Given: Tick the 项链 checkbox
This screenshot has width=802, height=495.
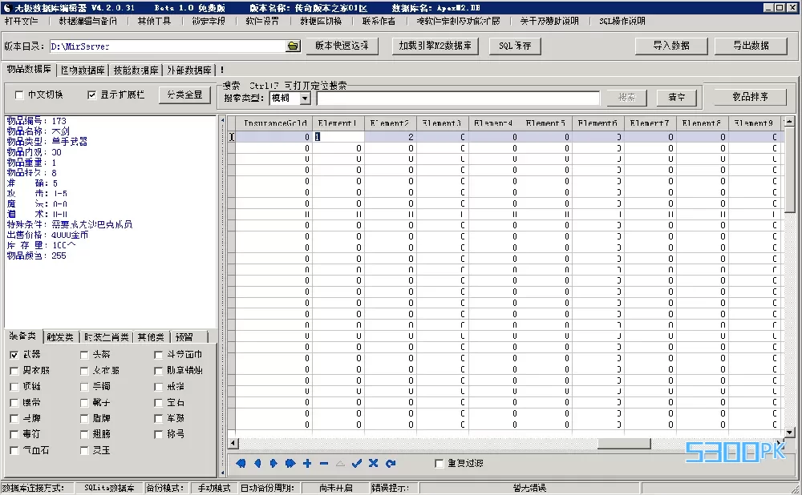Looking at the screenshot, I should tap(14, 387).
